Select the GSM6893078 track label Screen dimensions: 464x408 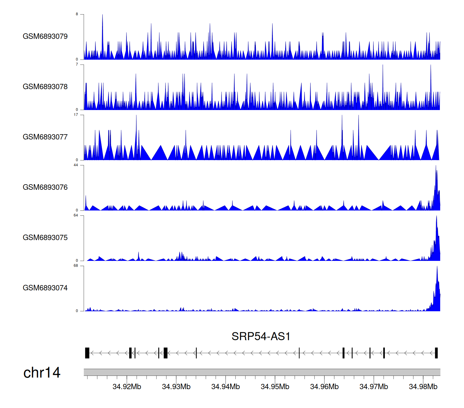pyautogui.click(x=45, y=87)
